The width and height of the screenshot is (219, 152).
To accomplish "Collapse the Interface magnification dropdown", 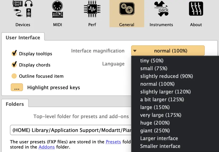I will tap(168, 51).
